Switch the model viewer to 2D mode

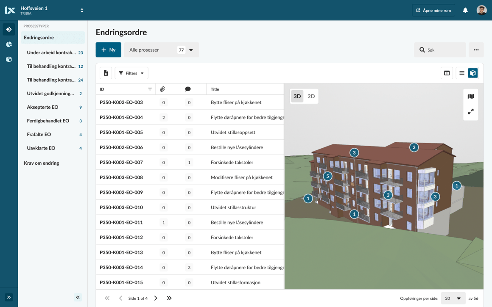click(x=310, y=96)
